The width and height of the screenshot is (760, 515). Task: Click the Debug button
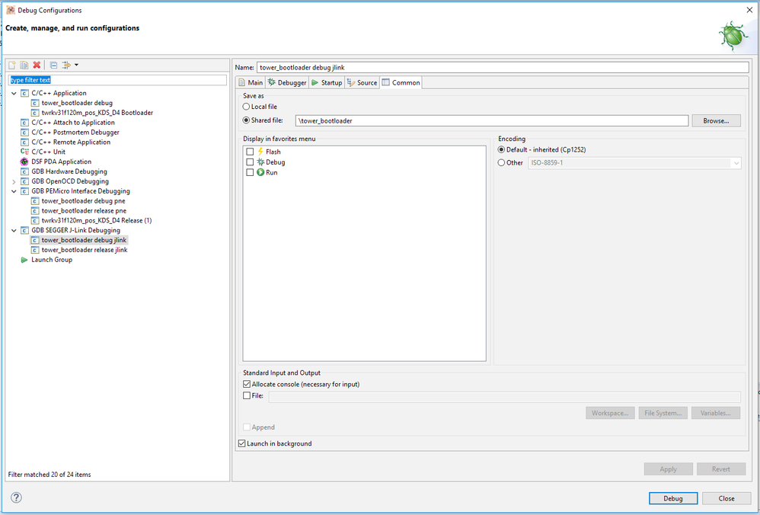click(672, 498)
